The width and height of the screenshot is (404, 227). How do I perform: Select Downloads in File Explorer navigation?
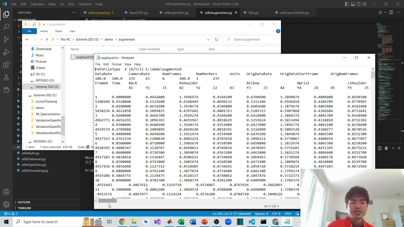pos(44,49)
